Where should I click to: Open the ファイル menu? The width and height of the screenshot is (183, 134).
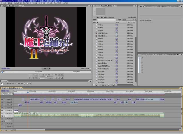(x=3, y=3)
